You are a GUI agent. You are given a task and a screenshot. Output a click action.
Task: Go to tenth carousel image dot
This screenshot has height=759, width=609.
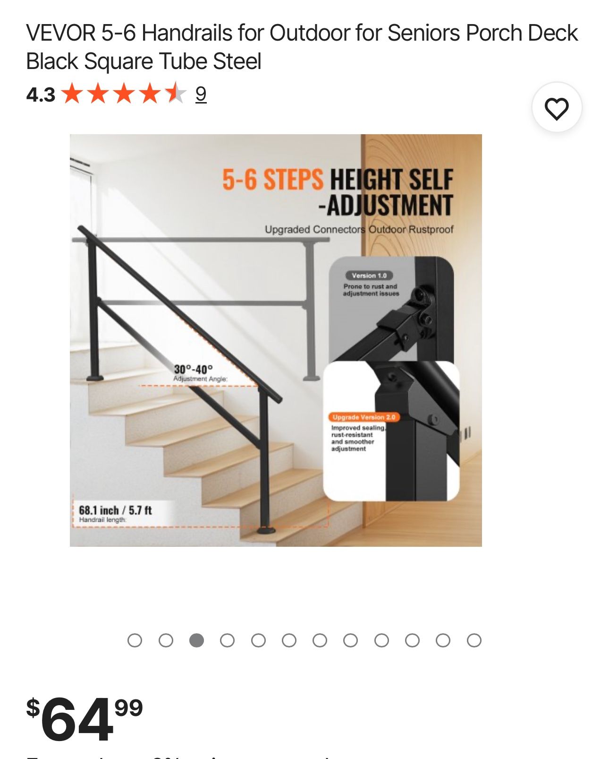pos(412,640)
